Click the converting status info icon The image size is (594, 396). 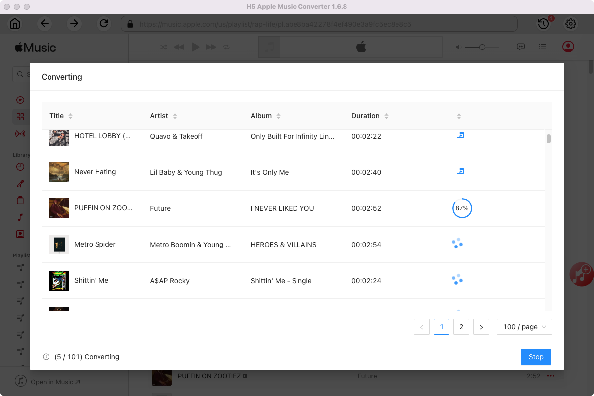coord(46,357)
